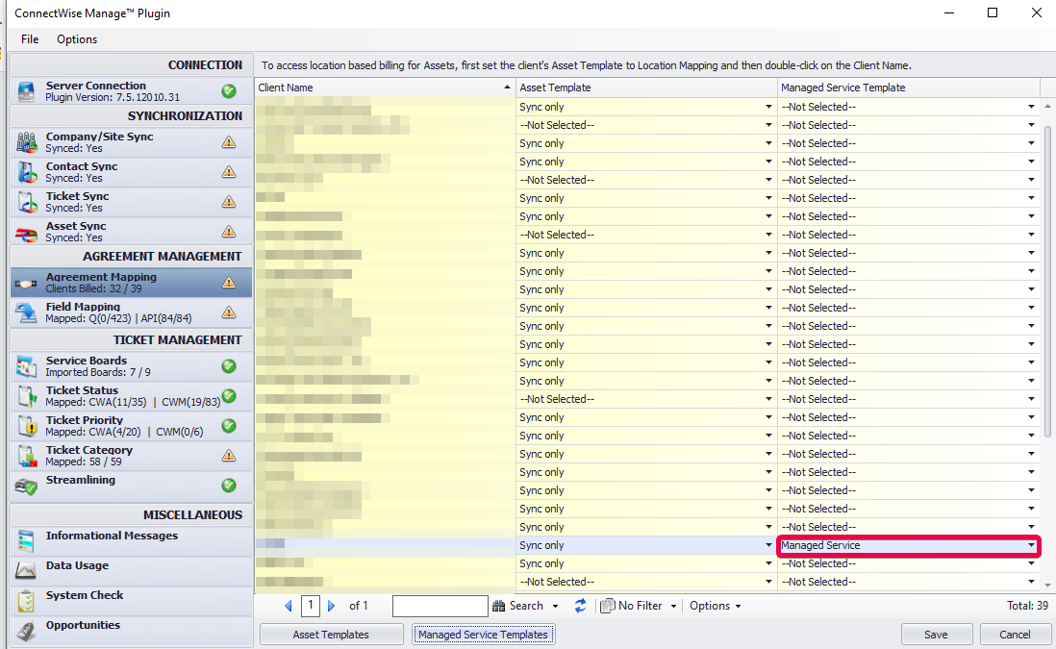This screenshot has width=1056, height=649.
Task: Click the search text input field
Action: [x=440, y=606]
